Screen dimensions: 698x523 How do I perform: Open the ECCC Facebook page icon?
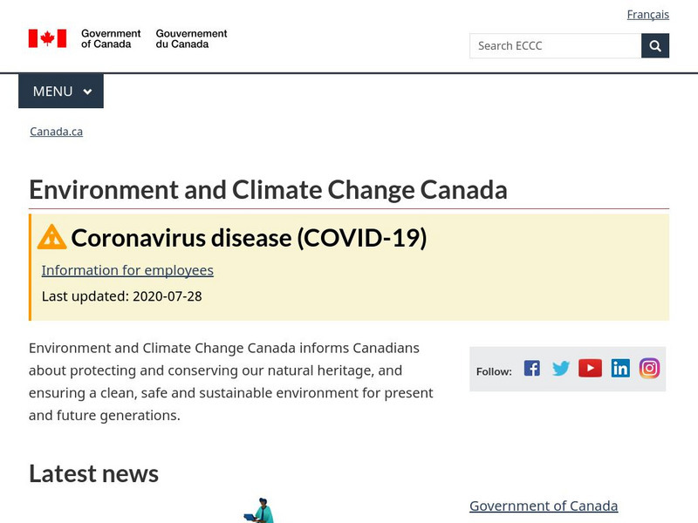(532, 369)
